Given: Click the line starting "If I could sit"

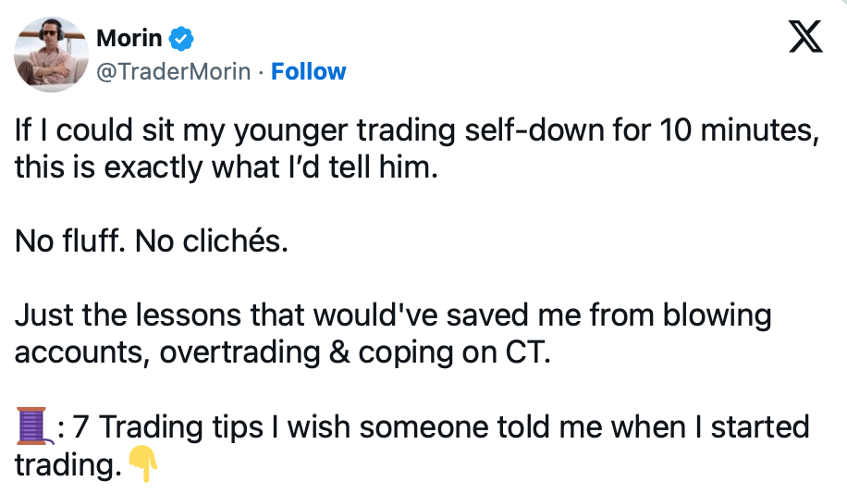Looking at the screenshot, I should click(416, 131).
